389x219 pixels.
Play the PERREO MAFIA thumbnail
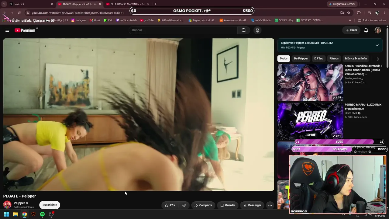(310, 121)
